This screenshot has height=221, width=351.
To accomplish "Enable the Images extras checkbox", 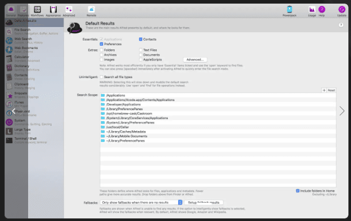I will point(102,60).
